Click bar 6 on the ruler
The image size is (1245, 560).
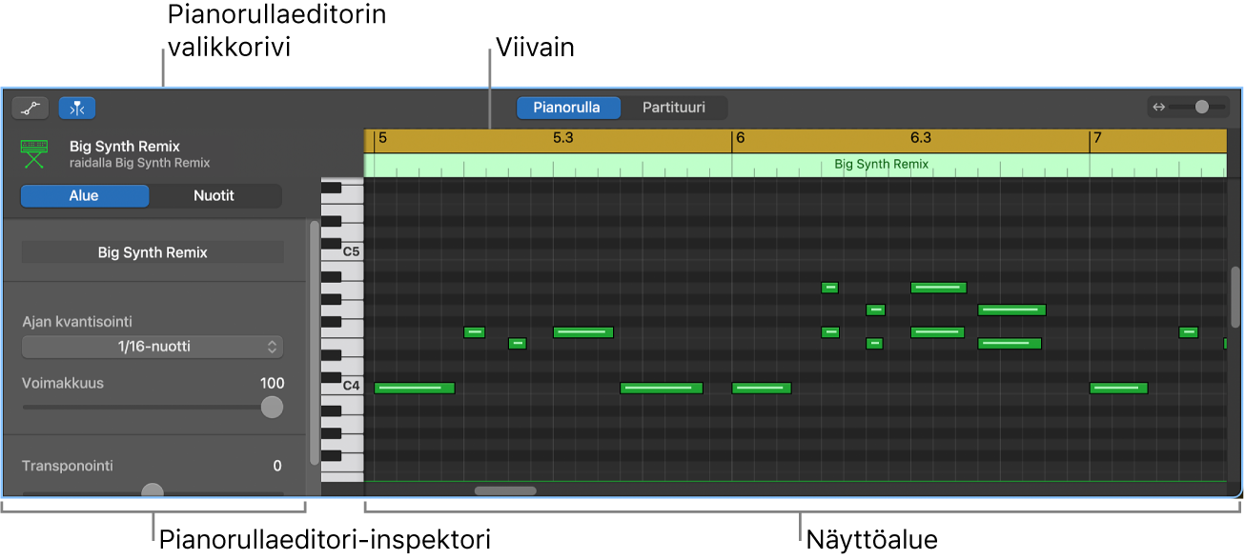coord(739,139)
